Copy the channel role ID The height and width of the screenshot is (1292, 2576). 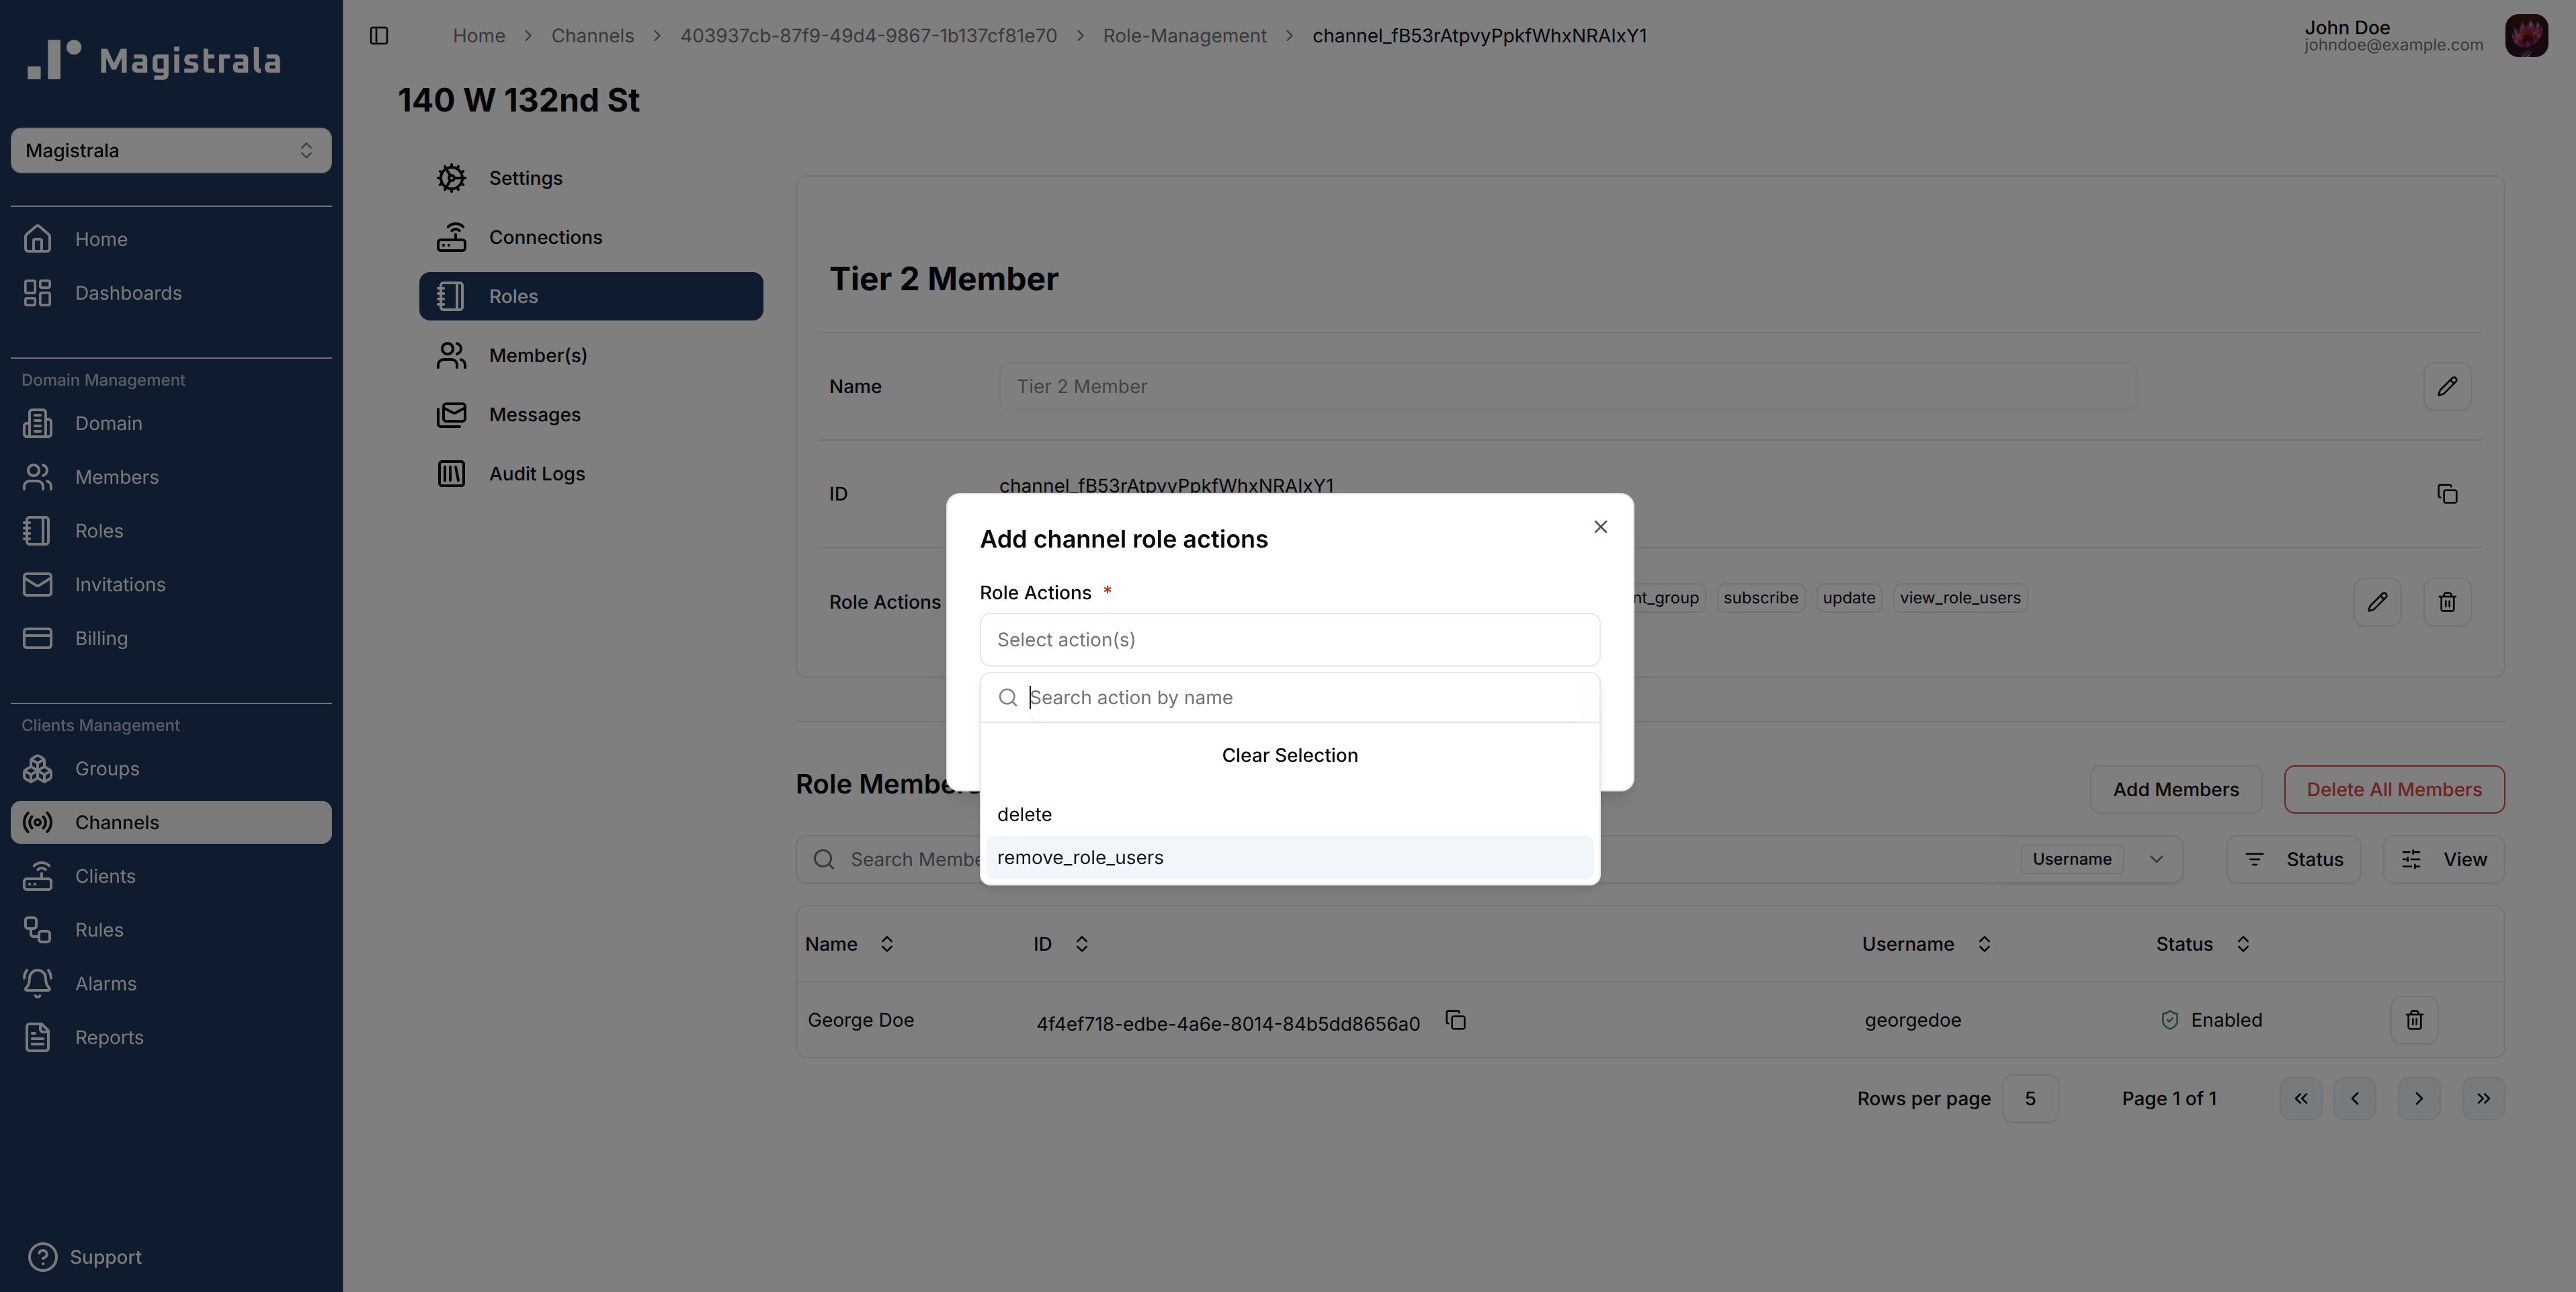(2446, 494)
